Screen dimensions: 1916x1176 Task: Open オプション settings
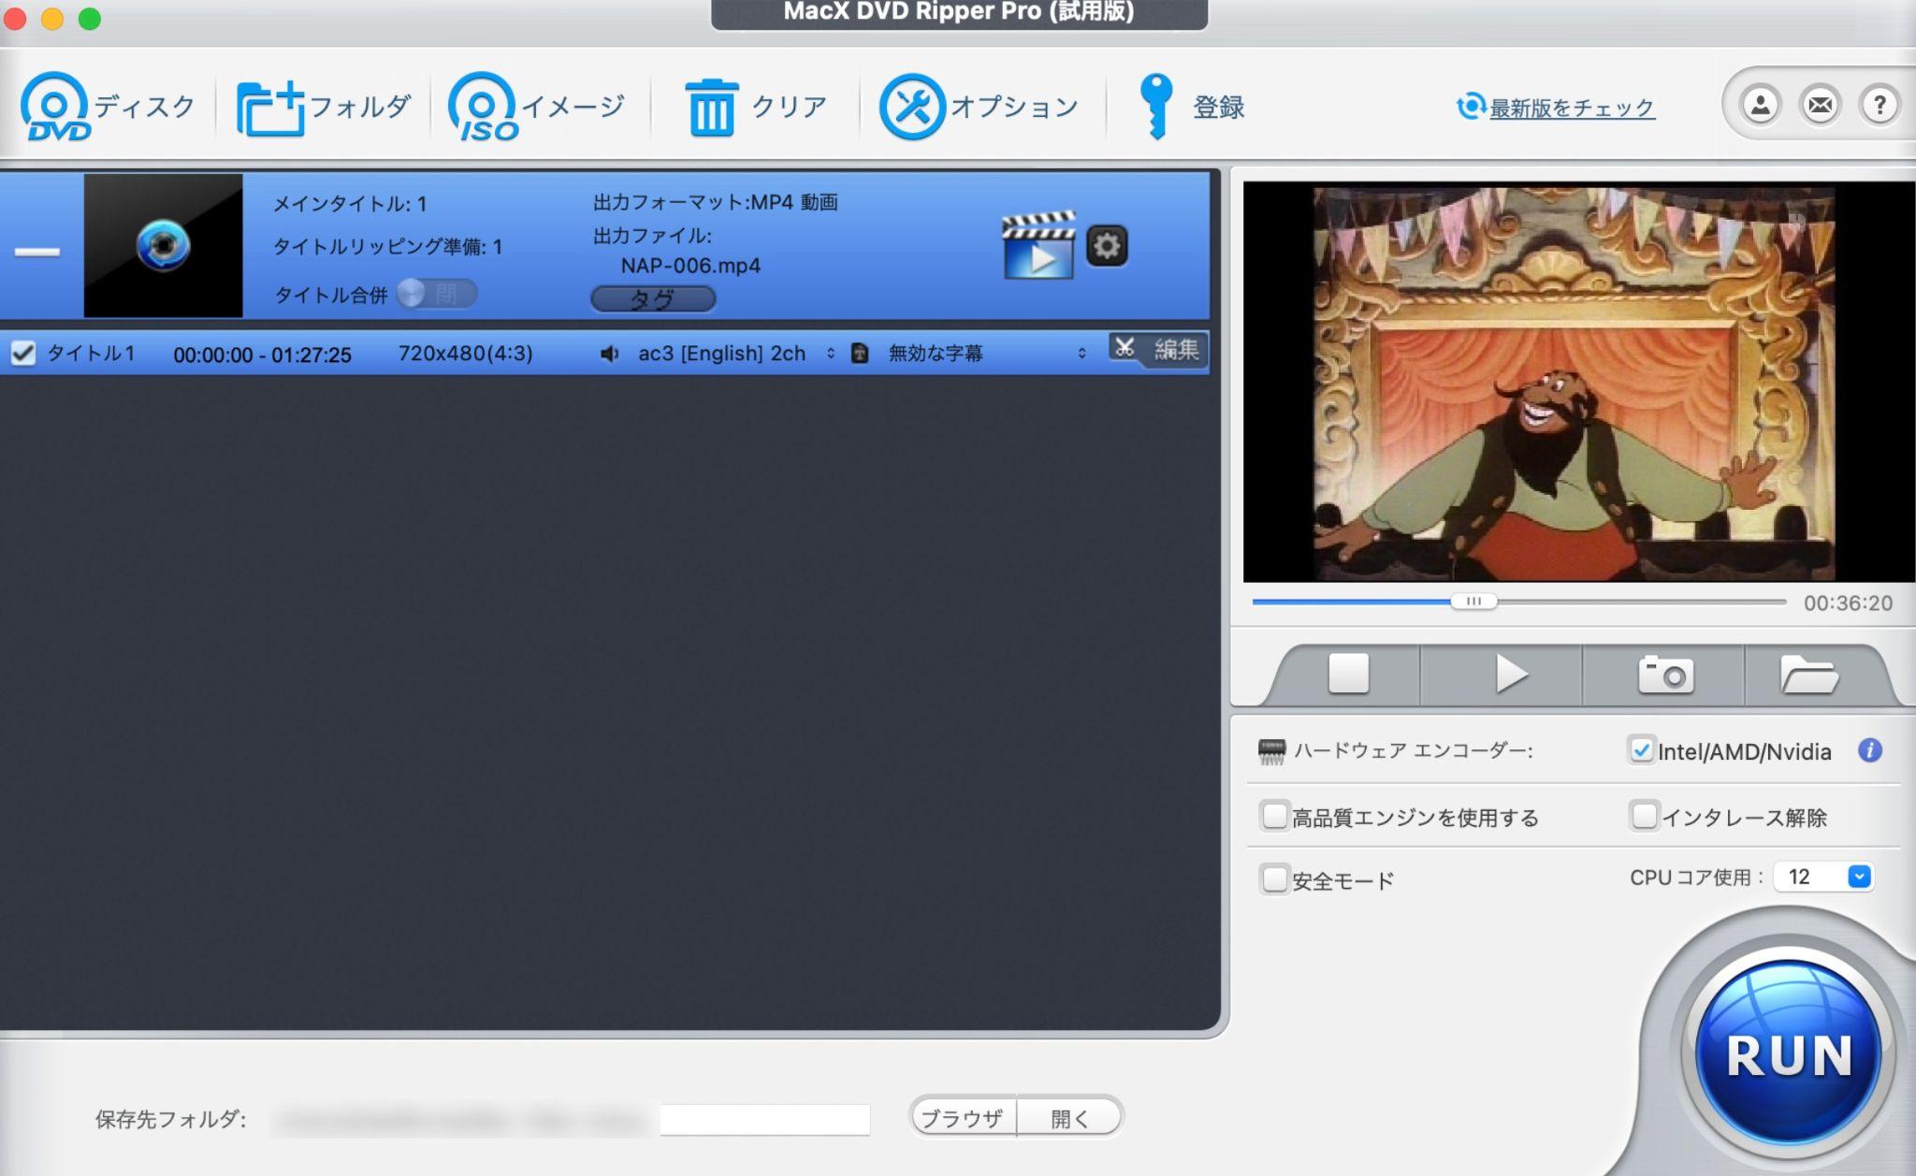(x=978, y=107)
